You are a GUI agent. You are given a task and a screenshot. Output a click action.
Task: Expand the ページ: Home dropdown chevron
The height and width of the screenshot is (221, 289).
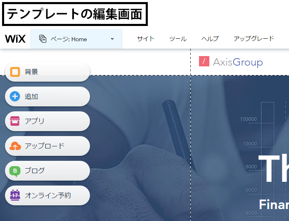pyautogui.click(x=112, y=39)
